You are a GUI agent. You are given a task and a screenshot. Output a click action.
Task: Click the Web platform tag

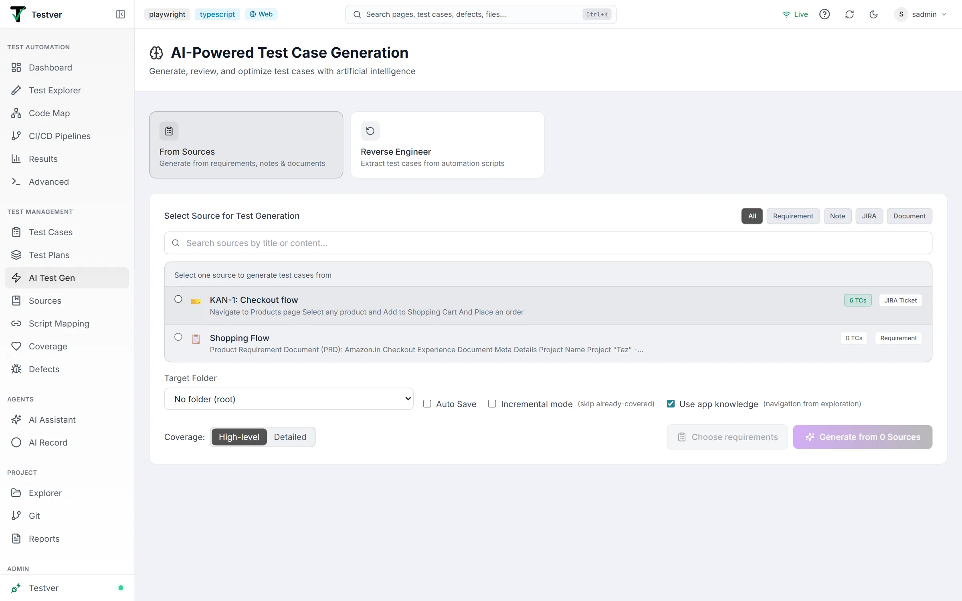[261, 14]
